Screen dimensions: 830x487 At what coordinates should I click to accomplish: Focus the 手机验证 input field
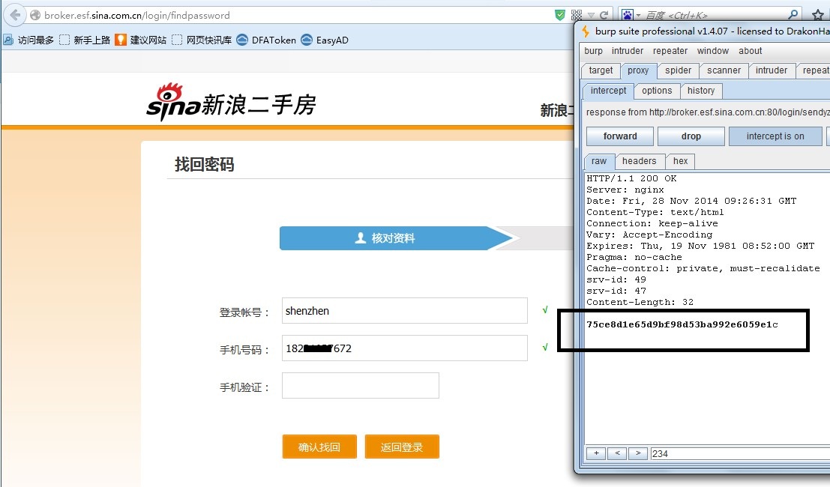click(x=361, y=385)
